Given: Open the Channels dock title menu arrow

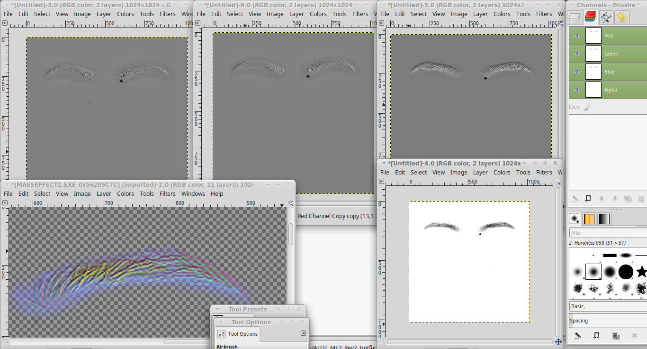Looking at the screenshot, I should coord(572,5).
